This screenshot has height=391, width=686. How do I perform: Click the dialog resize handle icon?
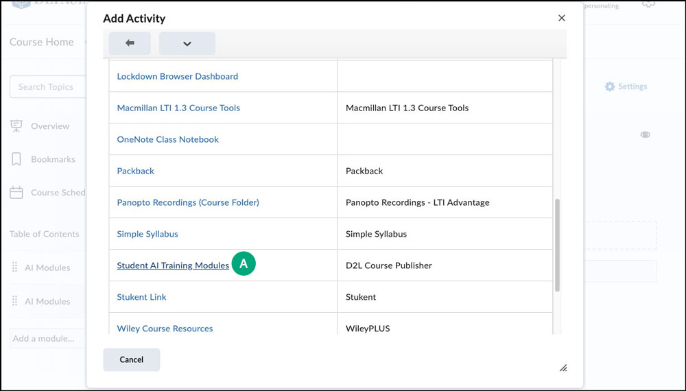(x=563, y=368)
